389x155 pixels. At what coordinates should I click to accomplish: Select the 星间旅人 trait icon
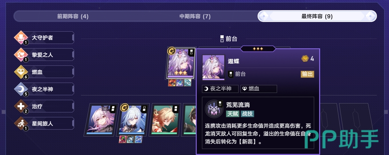21,124
